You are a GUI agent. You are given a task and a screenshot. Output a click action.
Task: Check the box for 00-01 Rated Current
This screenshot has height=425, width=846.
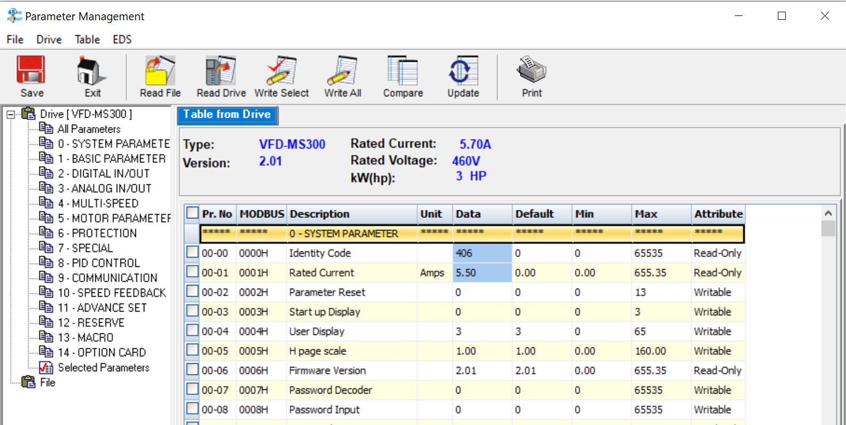(192, 272)
